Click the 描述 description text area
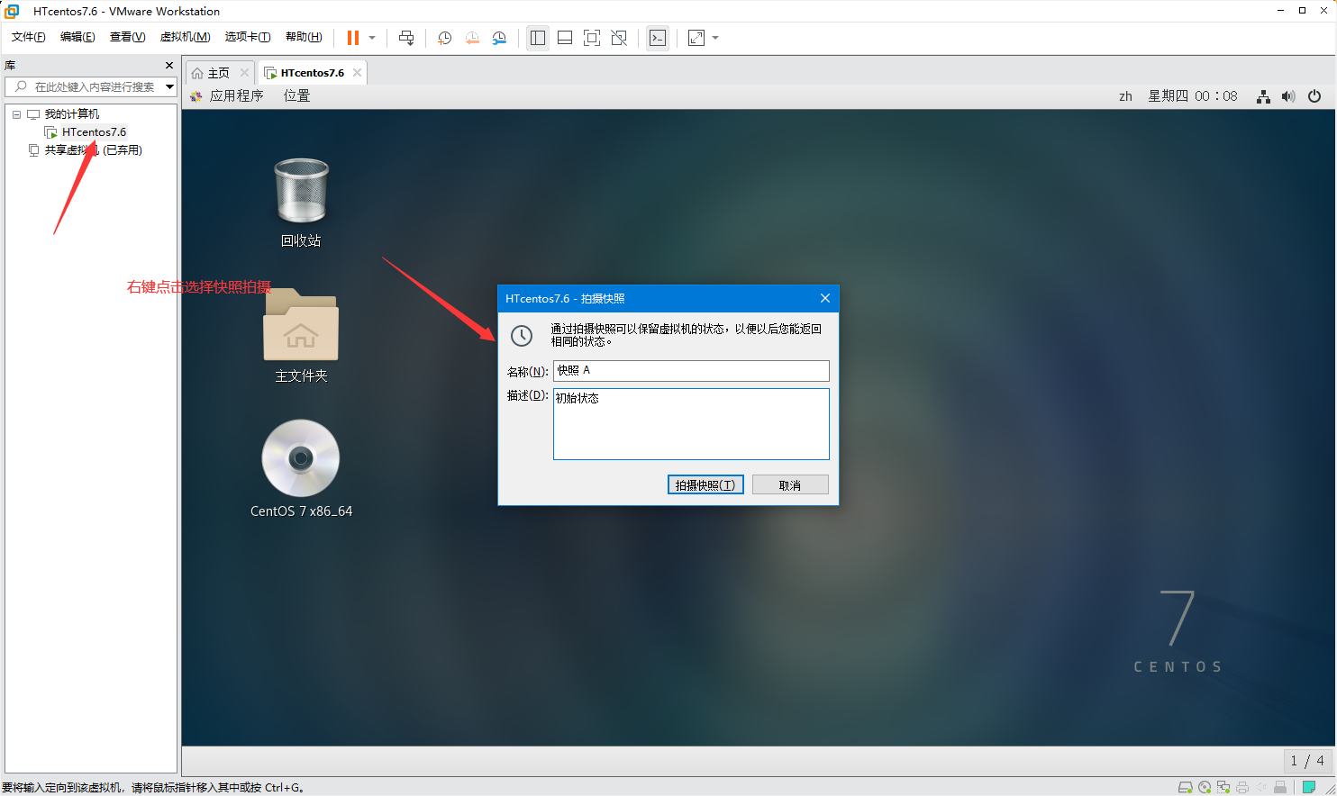 click(691, 424)
